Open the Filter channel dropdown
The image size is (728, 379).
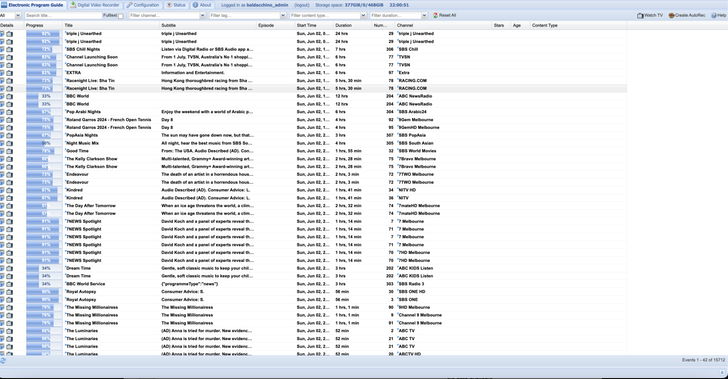[x=202, y=16]
